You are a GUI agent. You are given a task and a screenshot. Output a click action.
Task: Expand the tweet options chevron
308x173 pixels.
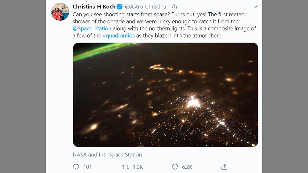tap(255, 6)
